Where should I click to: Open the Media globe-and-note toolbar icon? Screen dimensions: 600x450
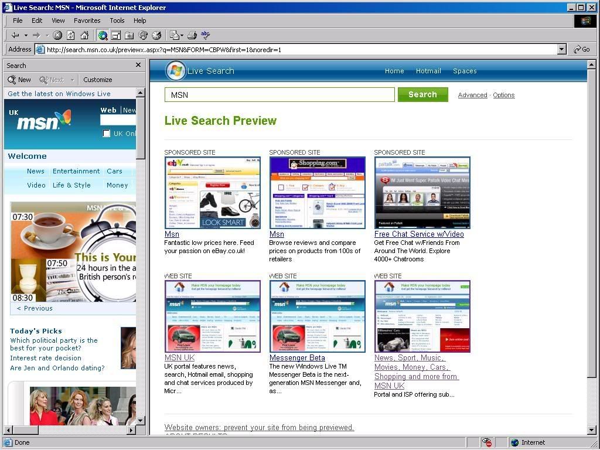tap(143, 36)
